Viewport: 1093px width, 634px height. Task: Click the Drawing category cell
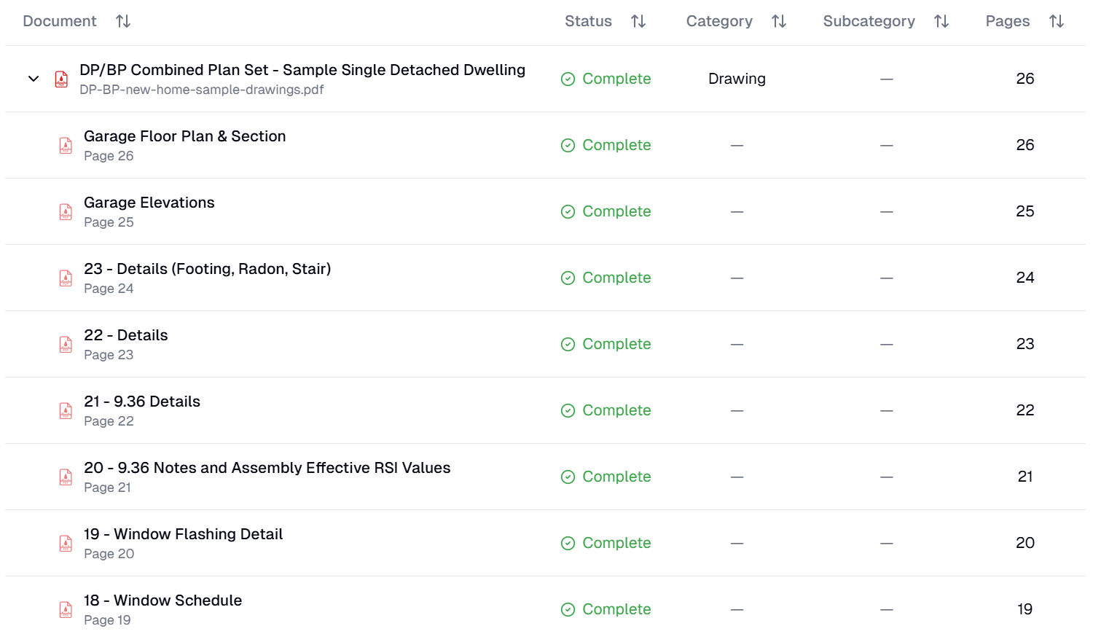[x=737, y=79]
